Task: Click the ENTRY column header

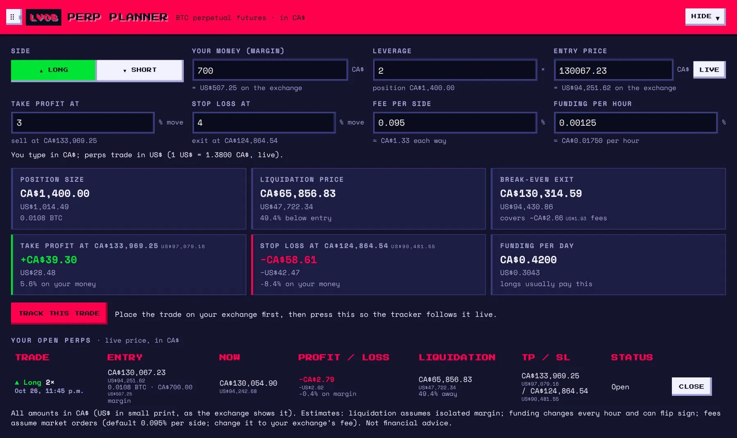Action: click(125, 357)
